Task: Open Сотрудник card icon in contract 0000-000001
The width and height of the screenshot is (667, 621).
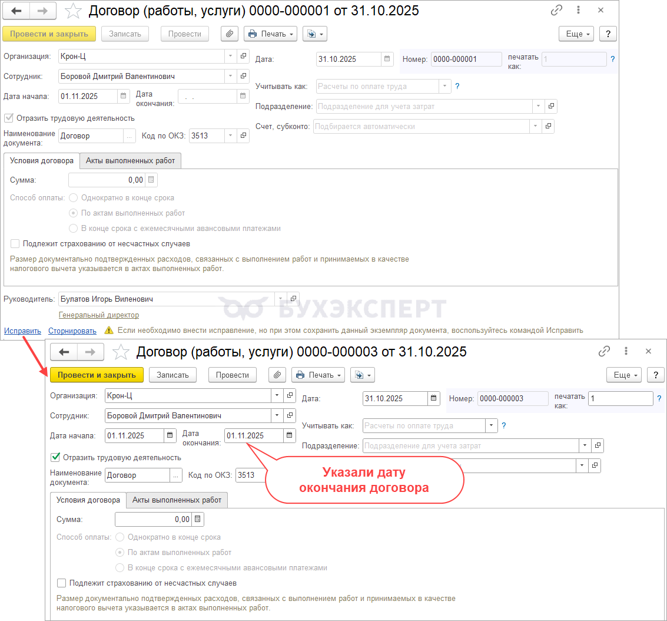Action: point(243,76)
